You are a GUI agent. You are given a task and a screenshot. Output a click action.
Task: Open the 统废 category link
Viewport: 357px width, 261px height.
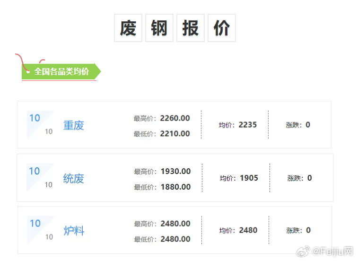coord(74,179)
